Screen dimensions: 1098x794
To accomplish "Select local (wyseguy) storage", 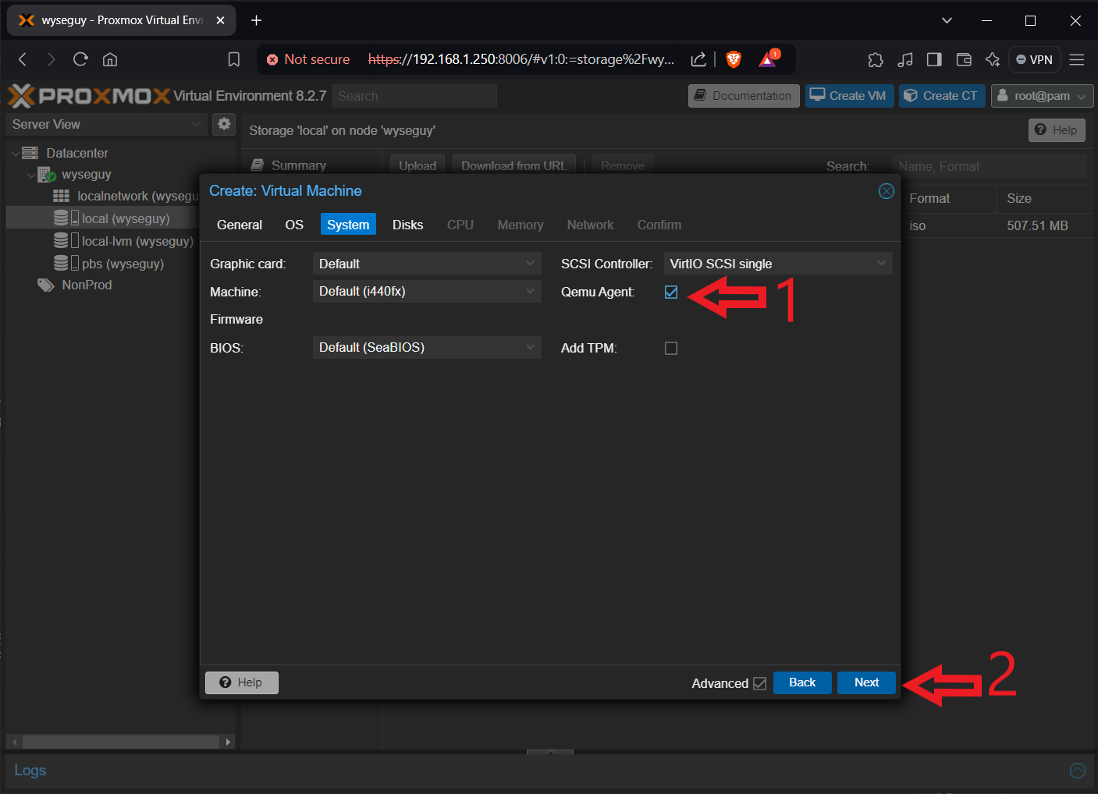I will [x=112, y=218].
